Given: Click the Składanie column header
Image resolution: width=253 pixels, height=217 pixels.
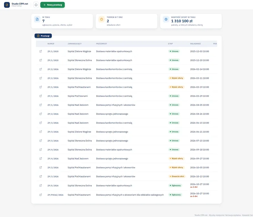Looking at the screenshot, I should (195, 44).
